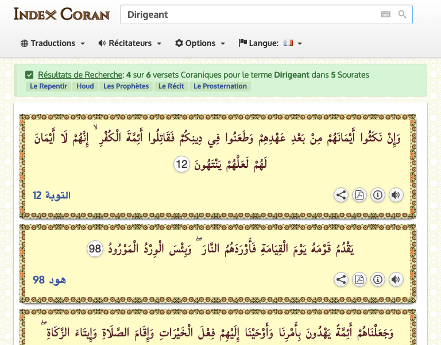Open the virtual keyboard icon in search box
Screen dimensions: 441x345
coord(386,14)
